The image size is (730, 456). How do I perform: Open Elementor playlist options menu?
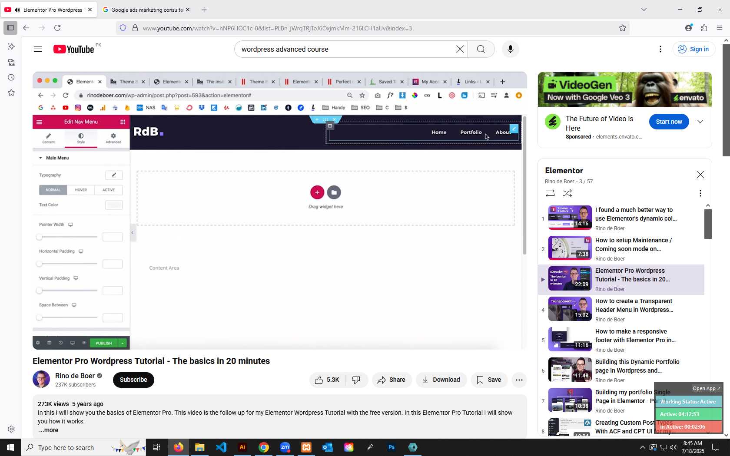tap(700, 193)
